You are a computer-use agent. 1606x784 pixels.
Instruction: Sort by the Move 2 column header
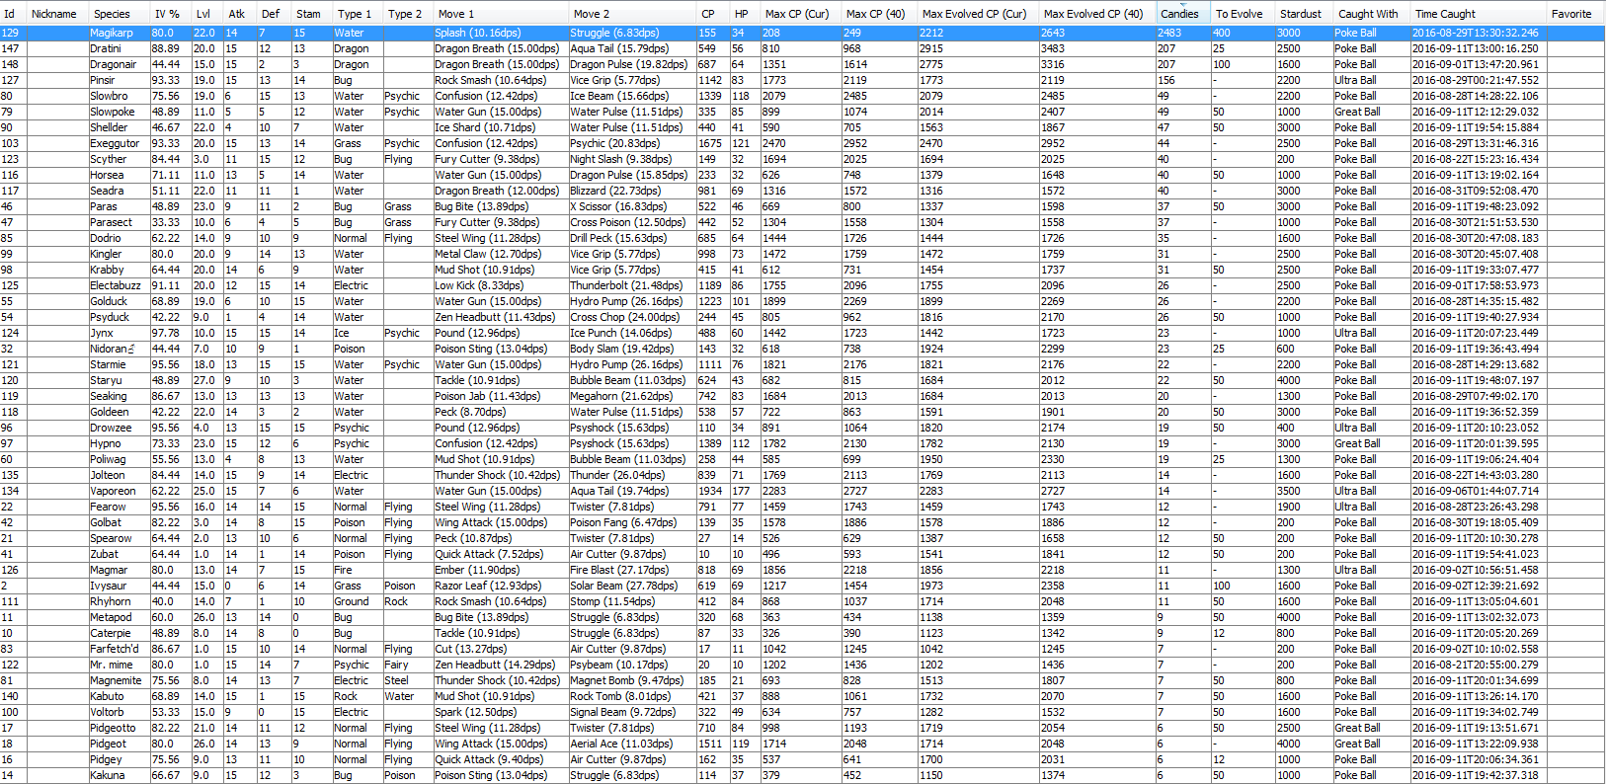[631, 14]
